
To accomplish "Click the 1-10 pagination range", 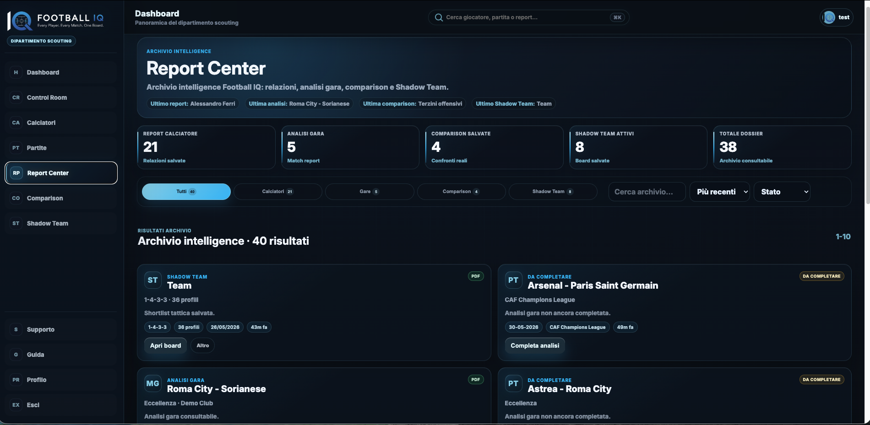I will click(843, 237).
